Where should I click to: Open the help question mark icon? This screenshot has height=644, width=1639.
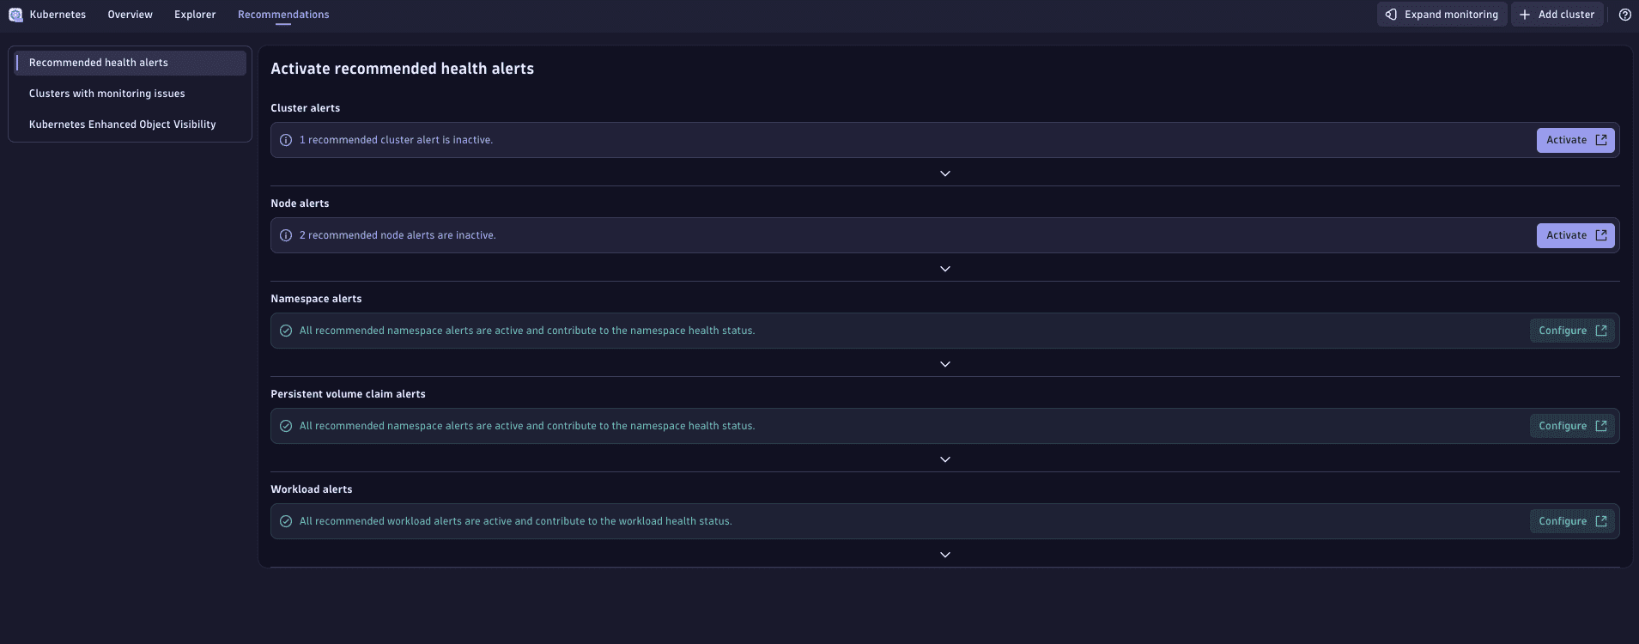pos(1624,15)
